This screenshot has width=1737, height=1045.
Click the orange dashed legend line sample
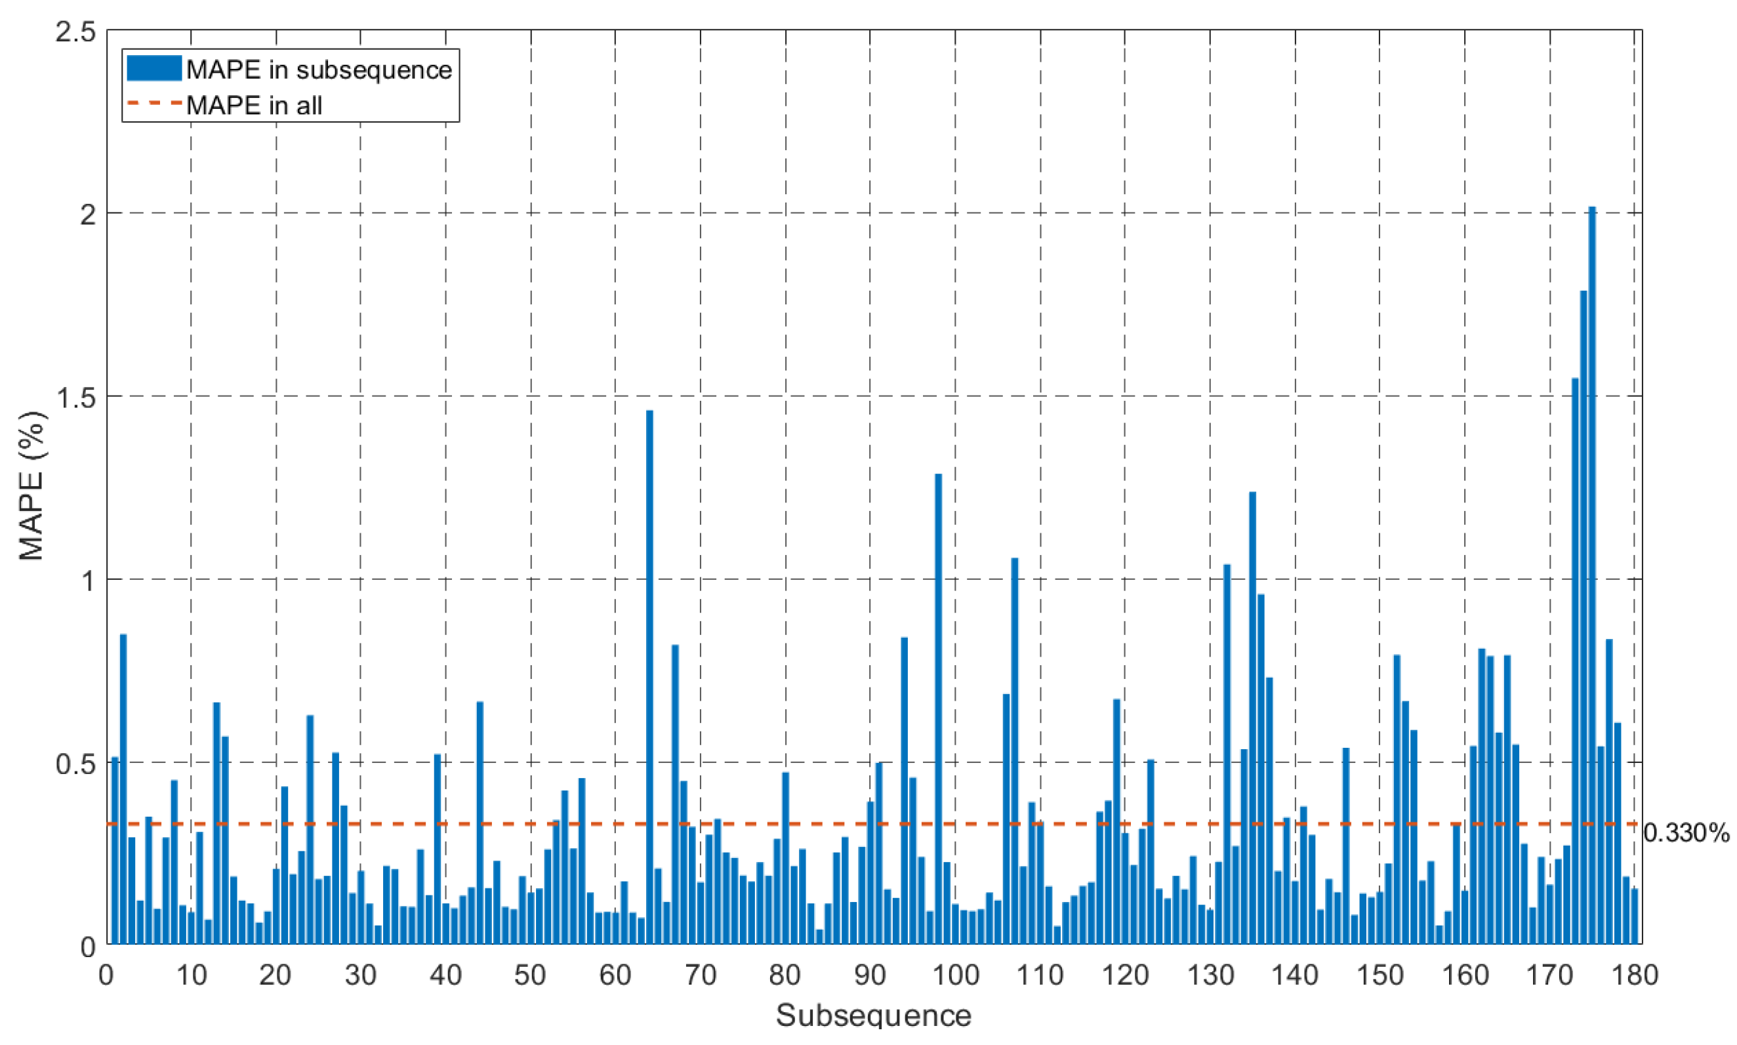153,104
